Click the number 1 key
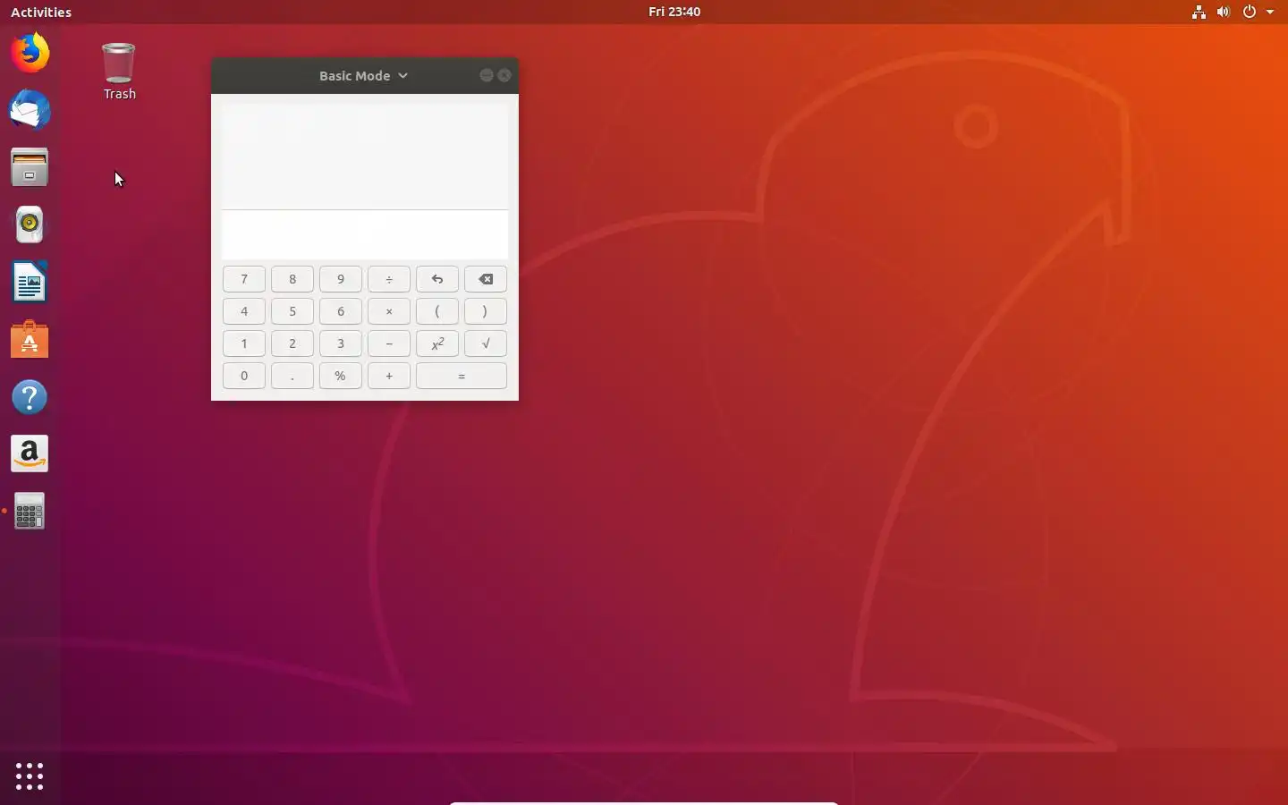Screen dimensions: 1288x805 coord(244,343)
